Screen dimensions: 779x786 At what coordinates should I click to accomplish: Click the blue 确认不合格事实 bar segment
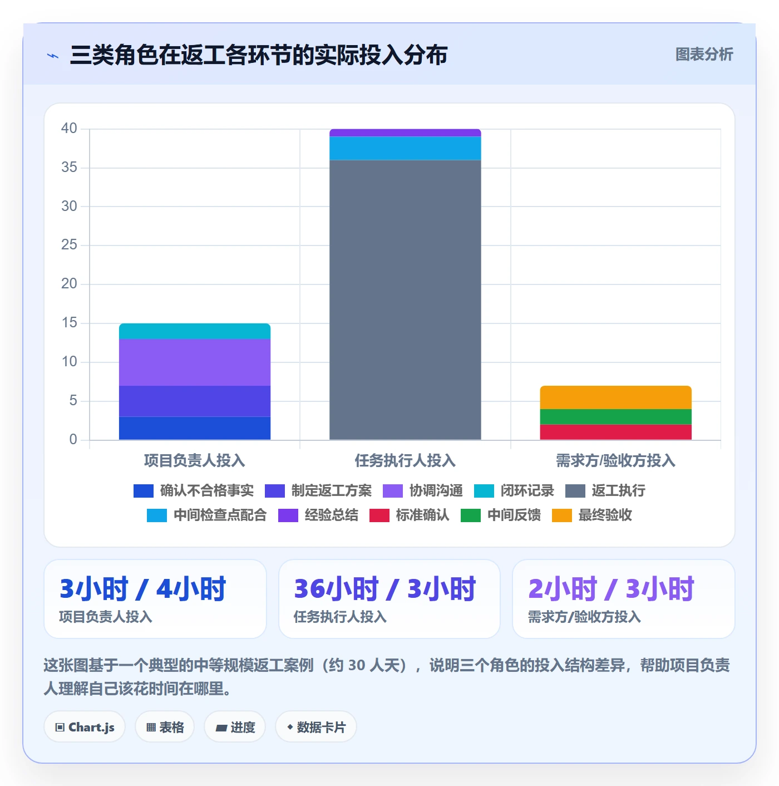[x=195, y=428]
